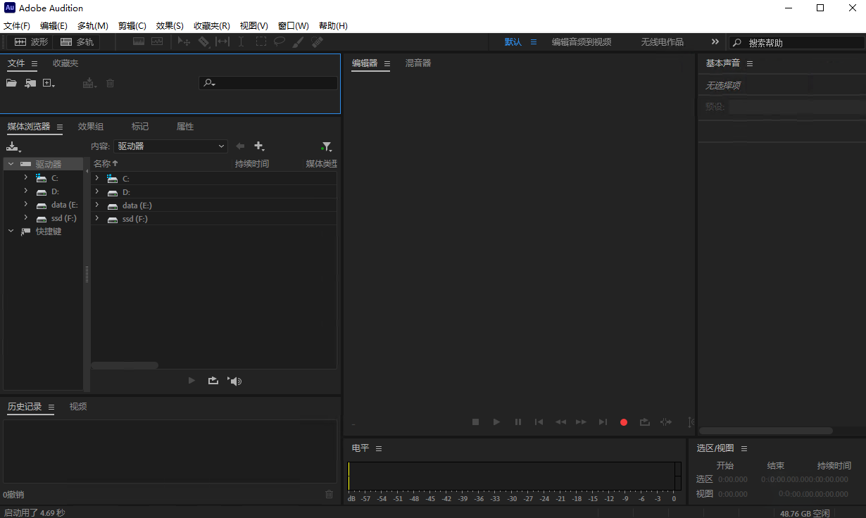Toggle editor Loop Playback button
This screenshot has width=866, height=518.
(644, 422)
